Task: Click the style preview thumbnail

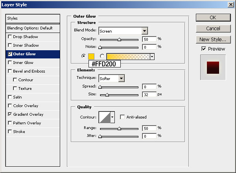Action: click(x=213, y=67)
